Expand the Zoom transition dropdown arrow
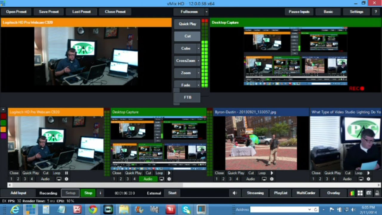 198,73
